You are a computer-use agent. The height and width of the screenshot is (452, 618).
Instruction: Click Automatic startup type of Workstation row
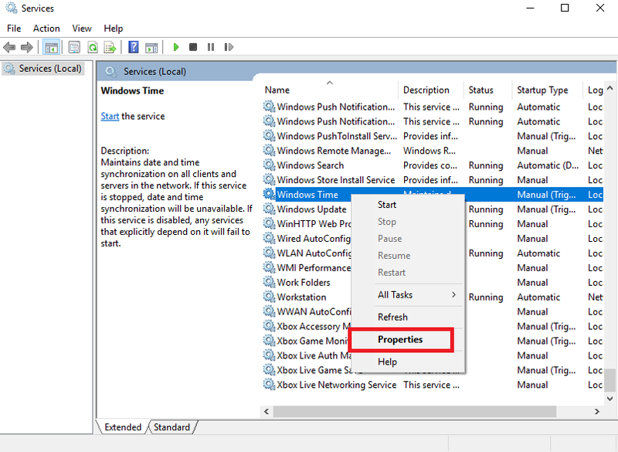(x=538, y=297)
